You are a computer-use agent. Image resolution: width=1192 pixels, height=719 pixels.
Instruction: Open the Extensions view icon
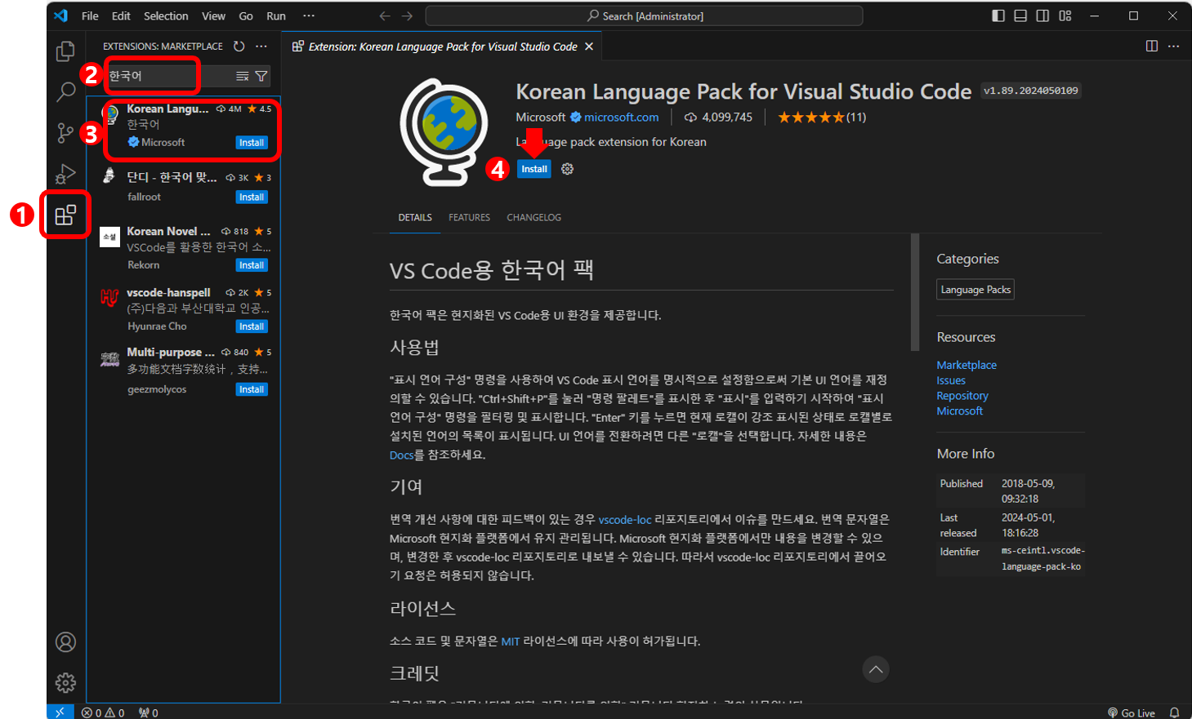click(x=65, y=215)
